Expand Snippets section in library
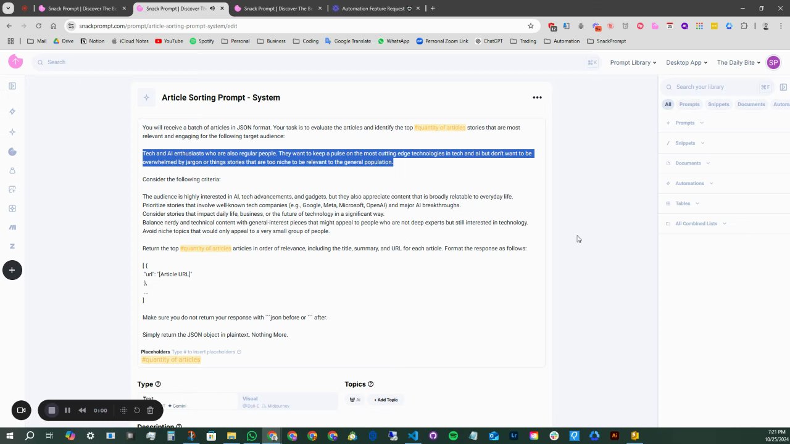Image resolution: width=790 pixels, height=444 pixels. 685,143
